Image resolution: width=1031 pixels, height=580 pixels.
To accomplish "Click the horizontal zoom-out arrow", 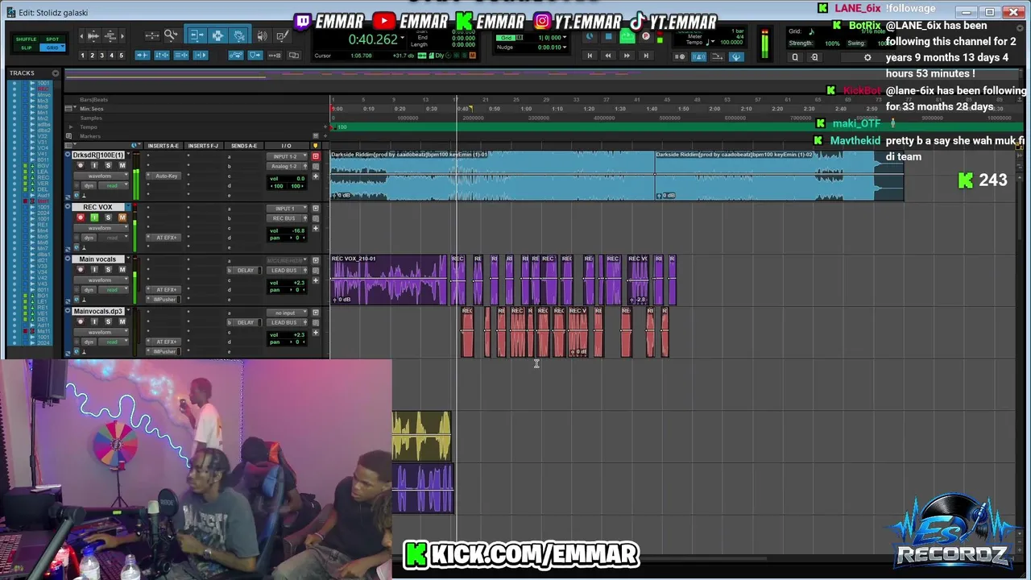I will 81,36.
